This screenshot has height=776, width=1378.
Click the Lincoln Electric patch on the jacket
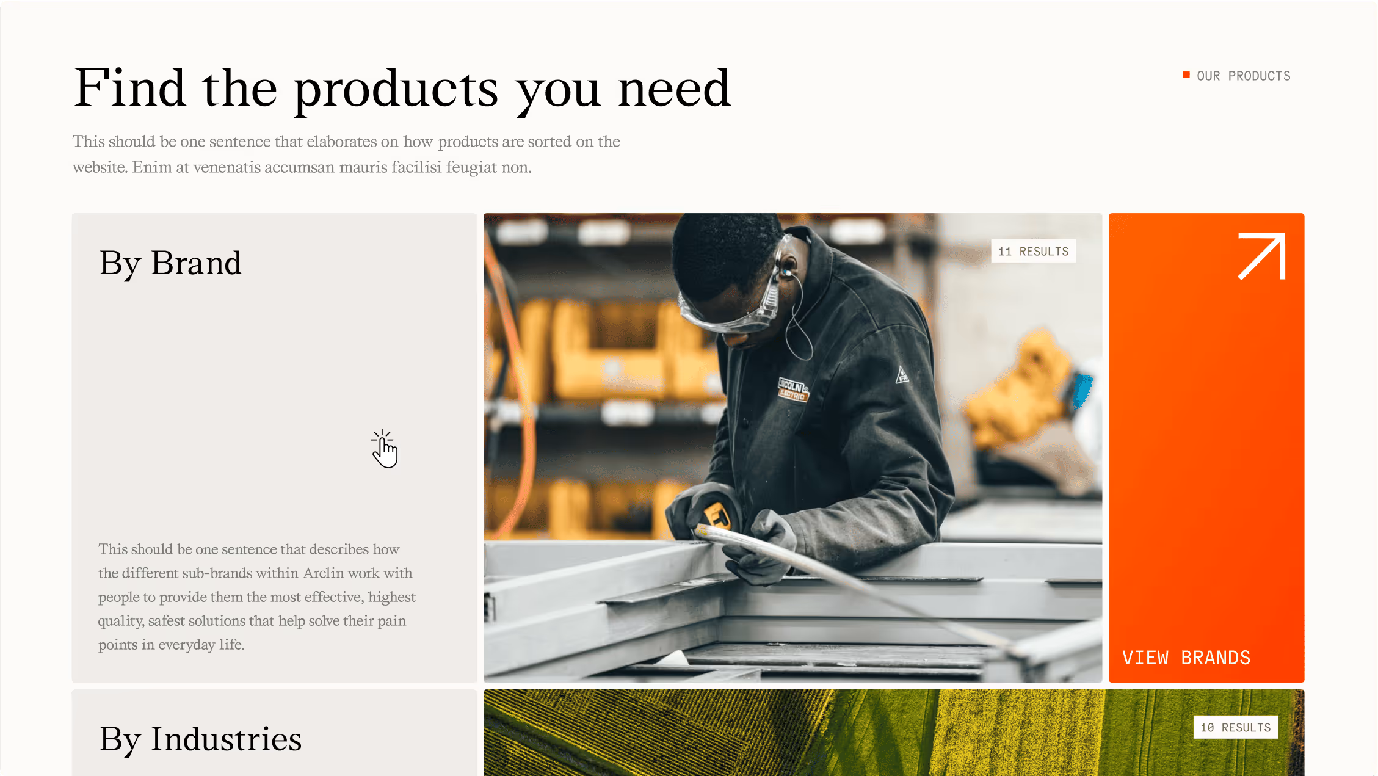(x=792, y=390)
